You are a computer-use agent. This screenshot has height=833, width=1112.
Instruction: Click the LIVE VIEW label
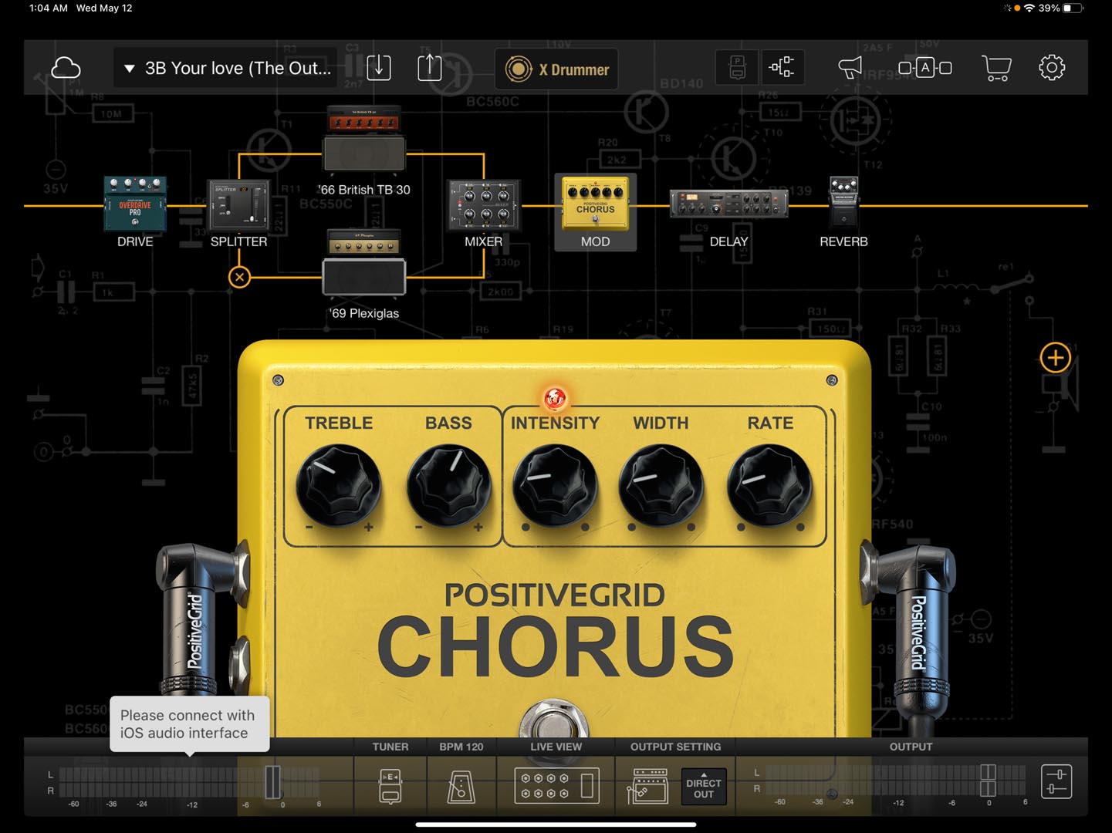tap(556, 747)
